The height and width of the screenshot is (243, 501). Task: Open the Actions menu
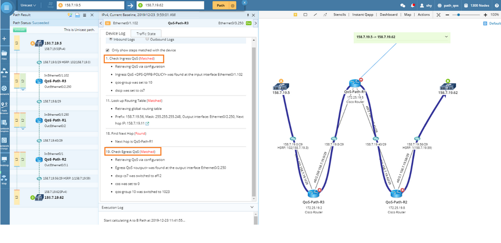(424, 15)
